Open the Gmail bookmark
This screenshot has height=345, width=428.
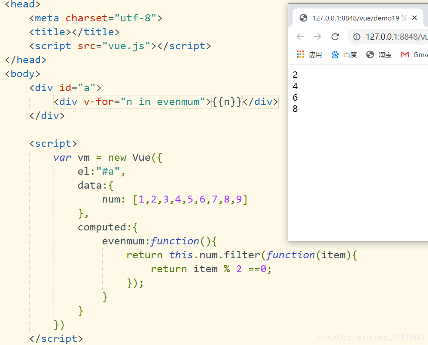click(x=414, y=54)
